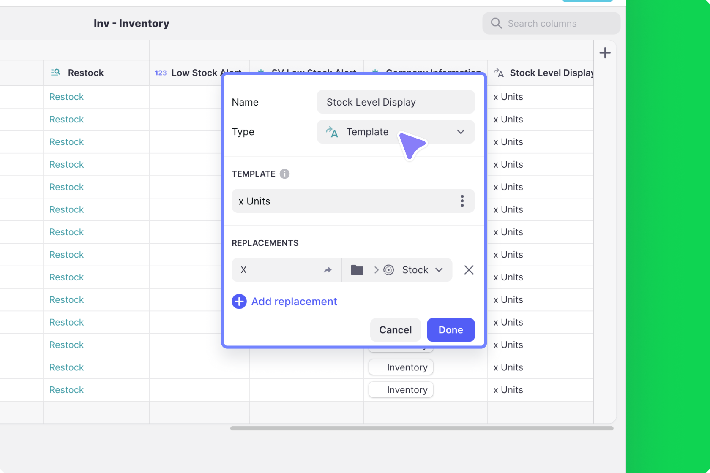Screen dimensions: 710x473
Task: Click the Restock column header search icon
Action: pos(55,73)
